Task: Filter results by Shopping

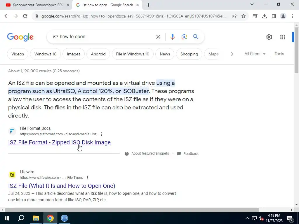Action: click(189, 54)
